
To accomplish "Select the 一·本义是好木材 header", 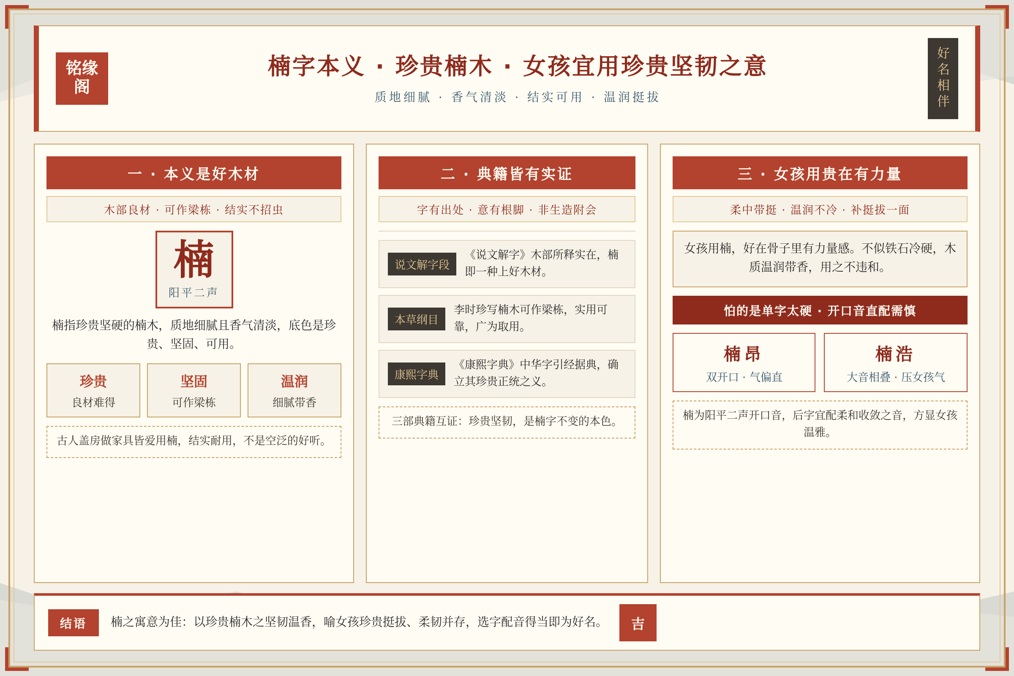I will (194, 173).
